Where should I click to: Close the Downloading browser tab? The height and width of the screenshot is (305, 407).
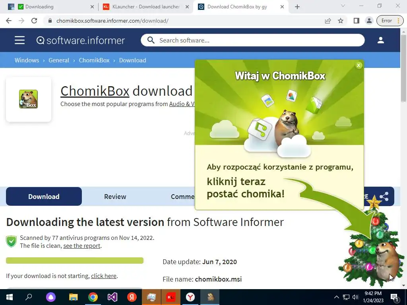point(92,7)
